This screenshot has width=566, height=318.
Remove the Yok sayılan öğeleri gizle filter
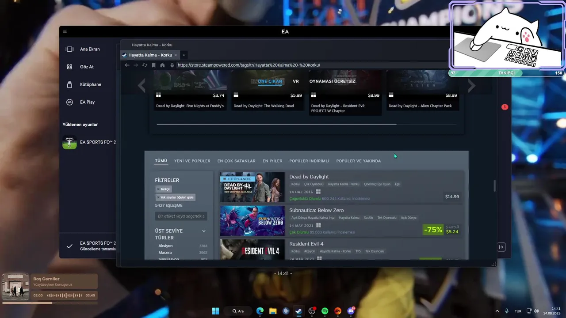coord(175,197)
